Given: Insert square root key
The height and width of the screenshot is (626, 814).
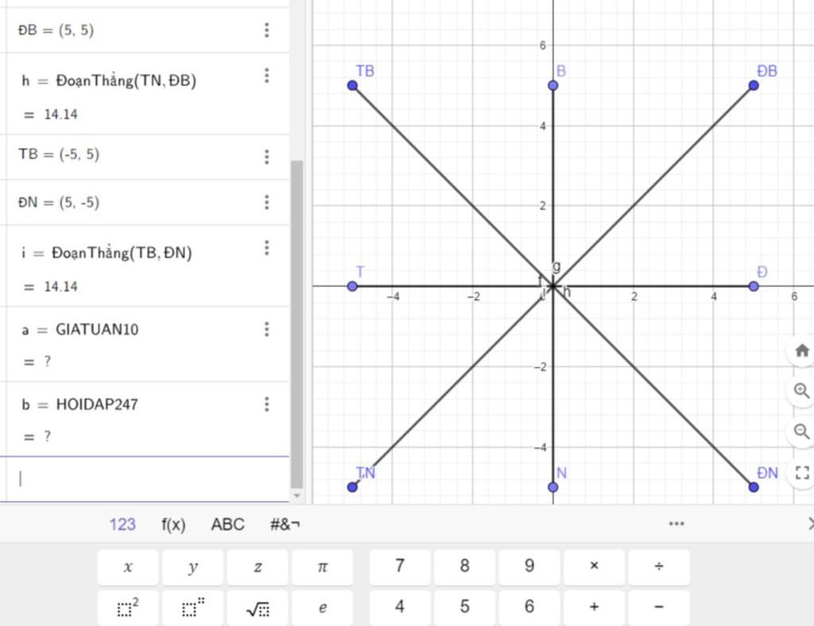Looking at the screenshot, I should pos(258,607).
